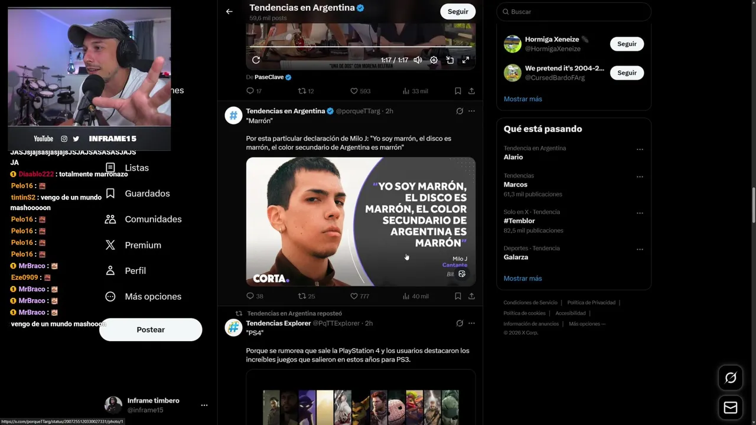Show more trends under Qué está pasando
Viewport: 756px width, 425px height.
pos(523,278)
